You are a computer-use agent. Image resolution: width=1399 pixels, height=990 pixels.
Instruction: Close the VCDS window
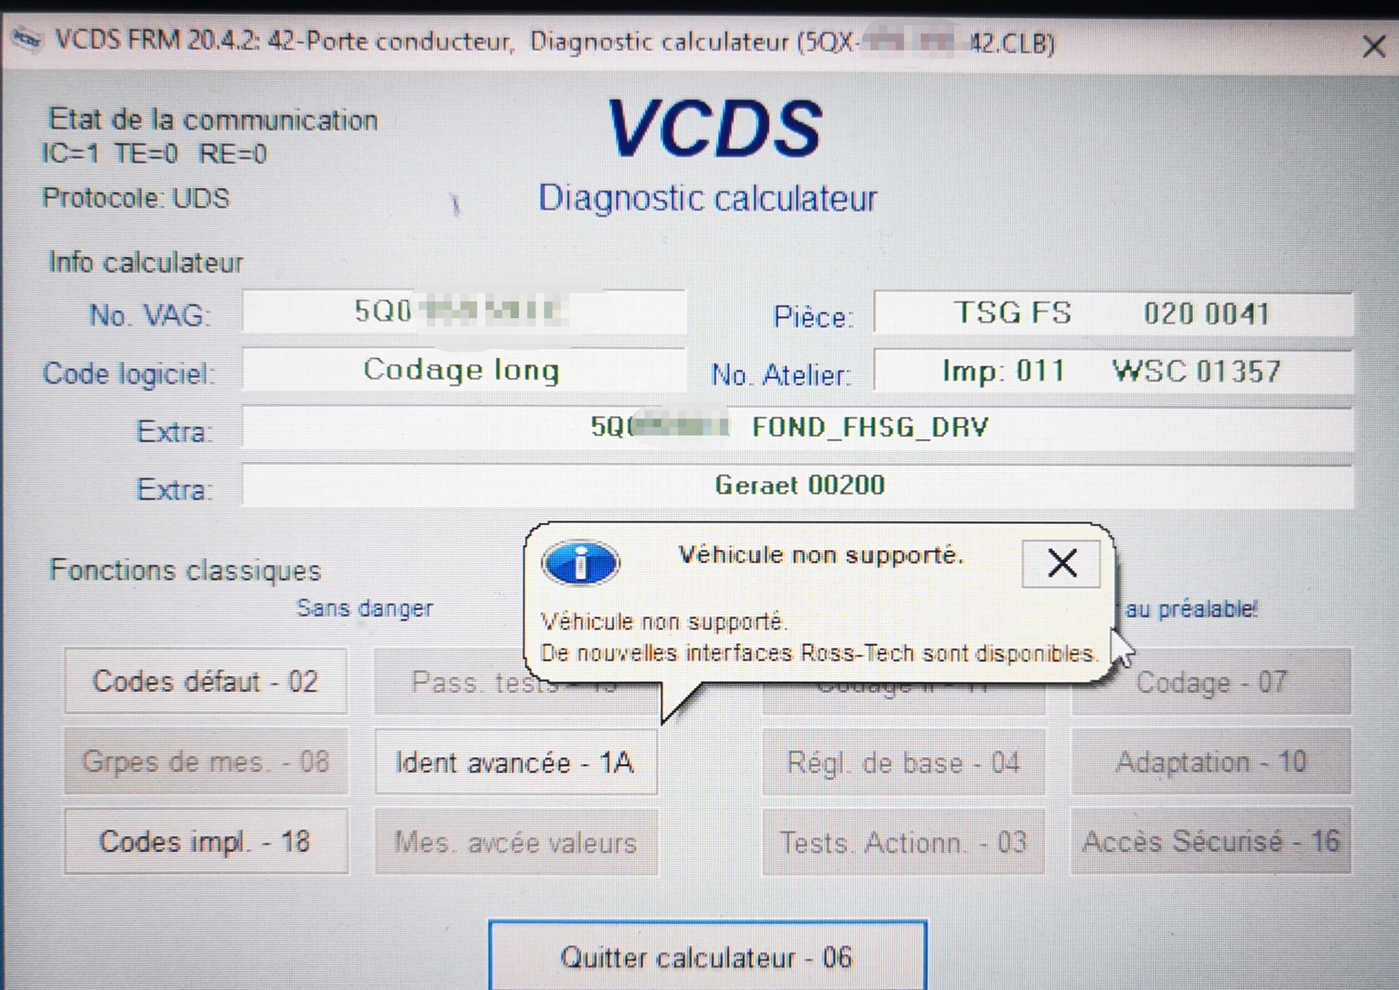1374,46
